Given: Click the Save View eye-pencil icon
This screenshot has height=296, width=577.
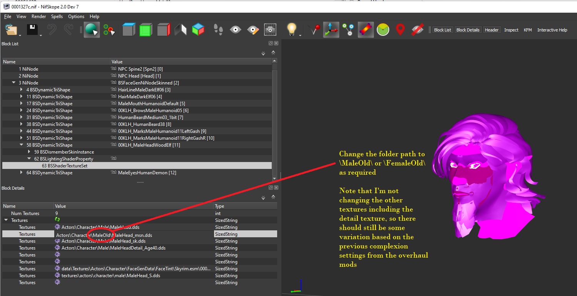Looking at the screenshot, I should 253,30.
